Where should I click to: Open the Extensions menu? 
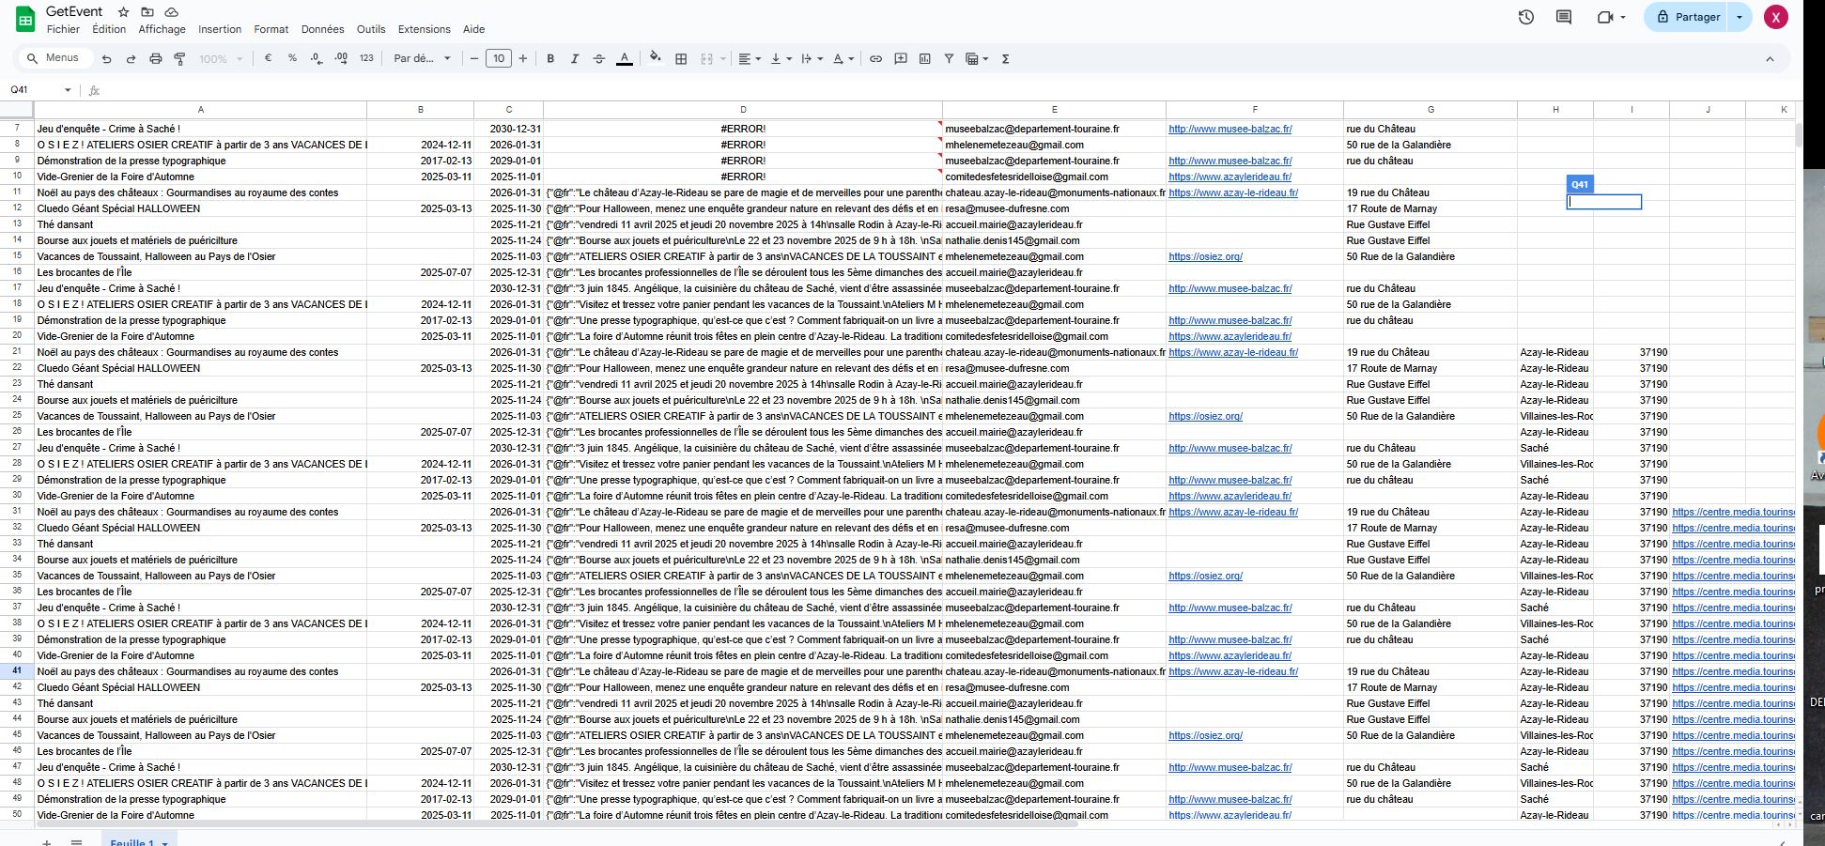424,29
